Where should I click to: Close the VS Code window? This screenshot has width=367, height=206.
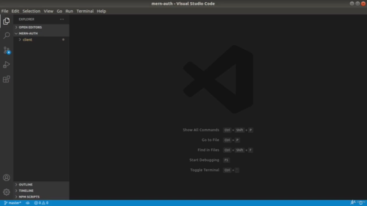pos(364,3)
